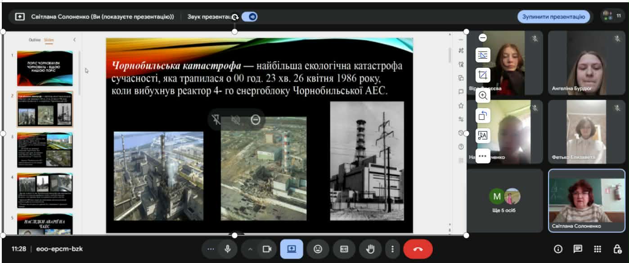
Task: Click the rotate icon in floating toolbar
Action: click(x=483, y=115)
